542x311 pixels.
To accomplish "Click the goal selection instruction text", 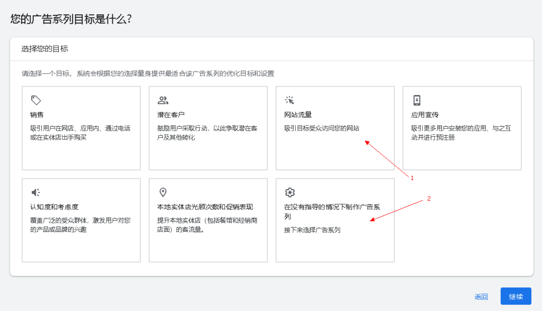I will tap(147, 73).
